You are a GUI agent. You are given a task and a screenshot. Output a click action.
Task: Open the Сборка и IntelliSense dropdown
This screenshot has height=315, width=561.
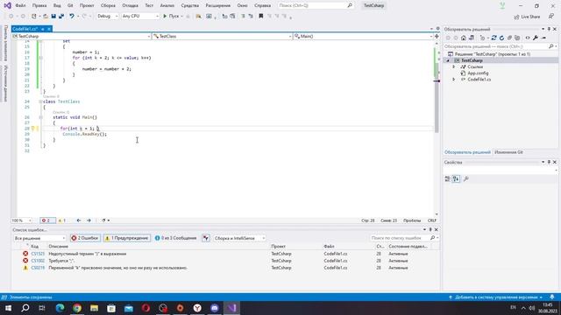point(239,238)
